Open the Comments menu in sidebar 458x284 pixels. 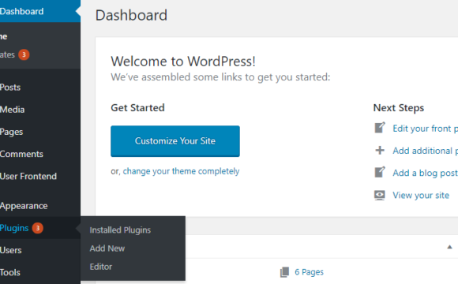point(40,154)
